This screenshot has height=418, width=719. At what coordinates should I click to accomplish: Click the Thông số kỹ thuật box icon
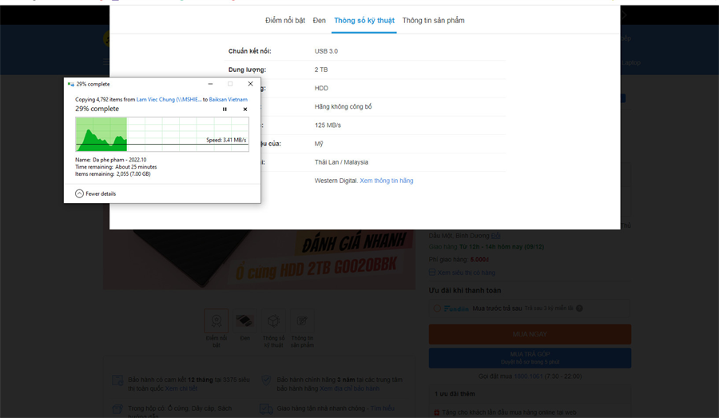click(273, 320)
